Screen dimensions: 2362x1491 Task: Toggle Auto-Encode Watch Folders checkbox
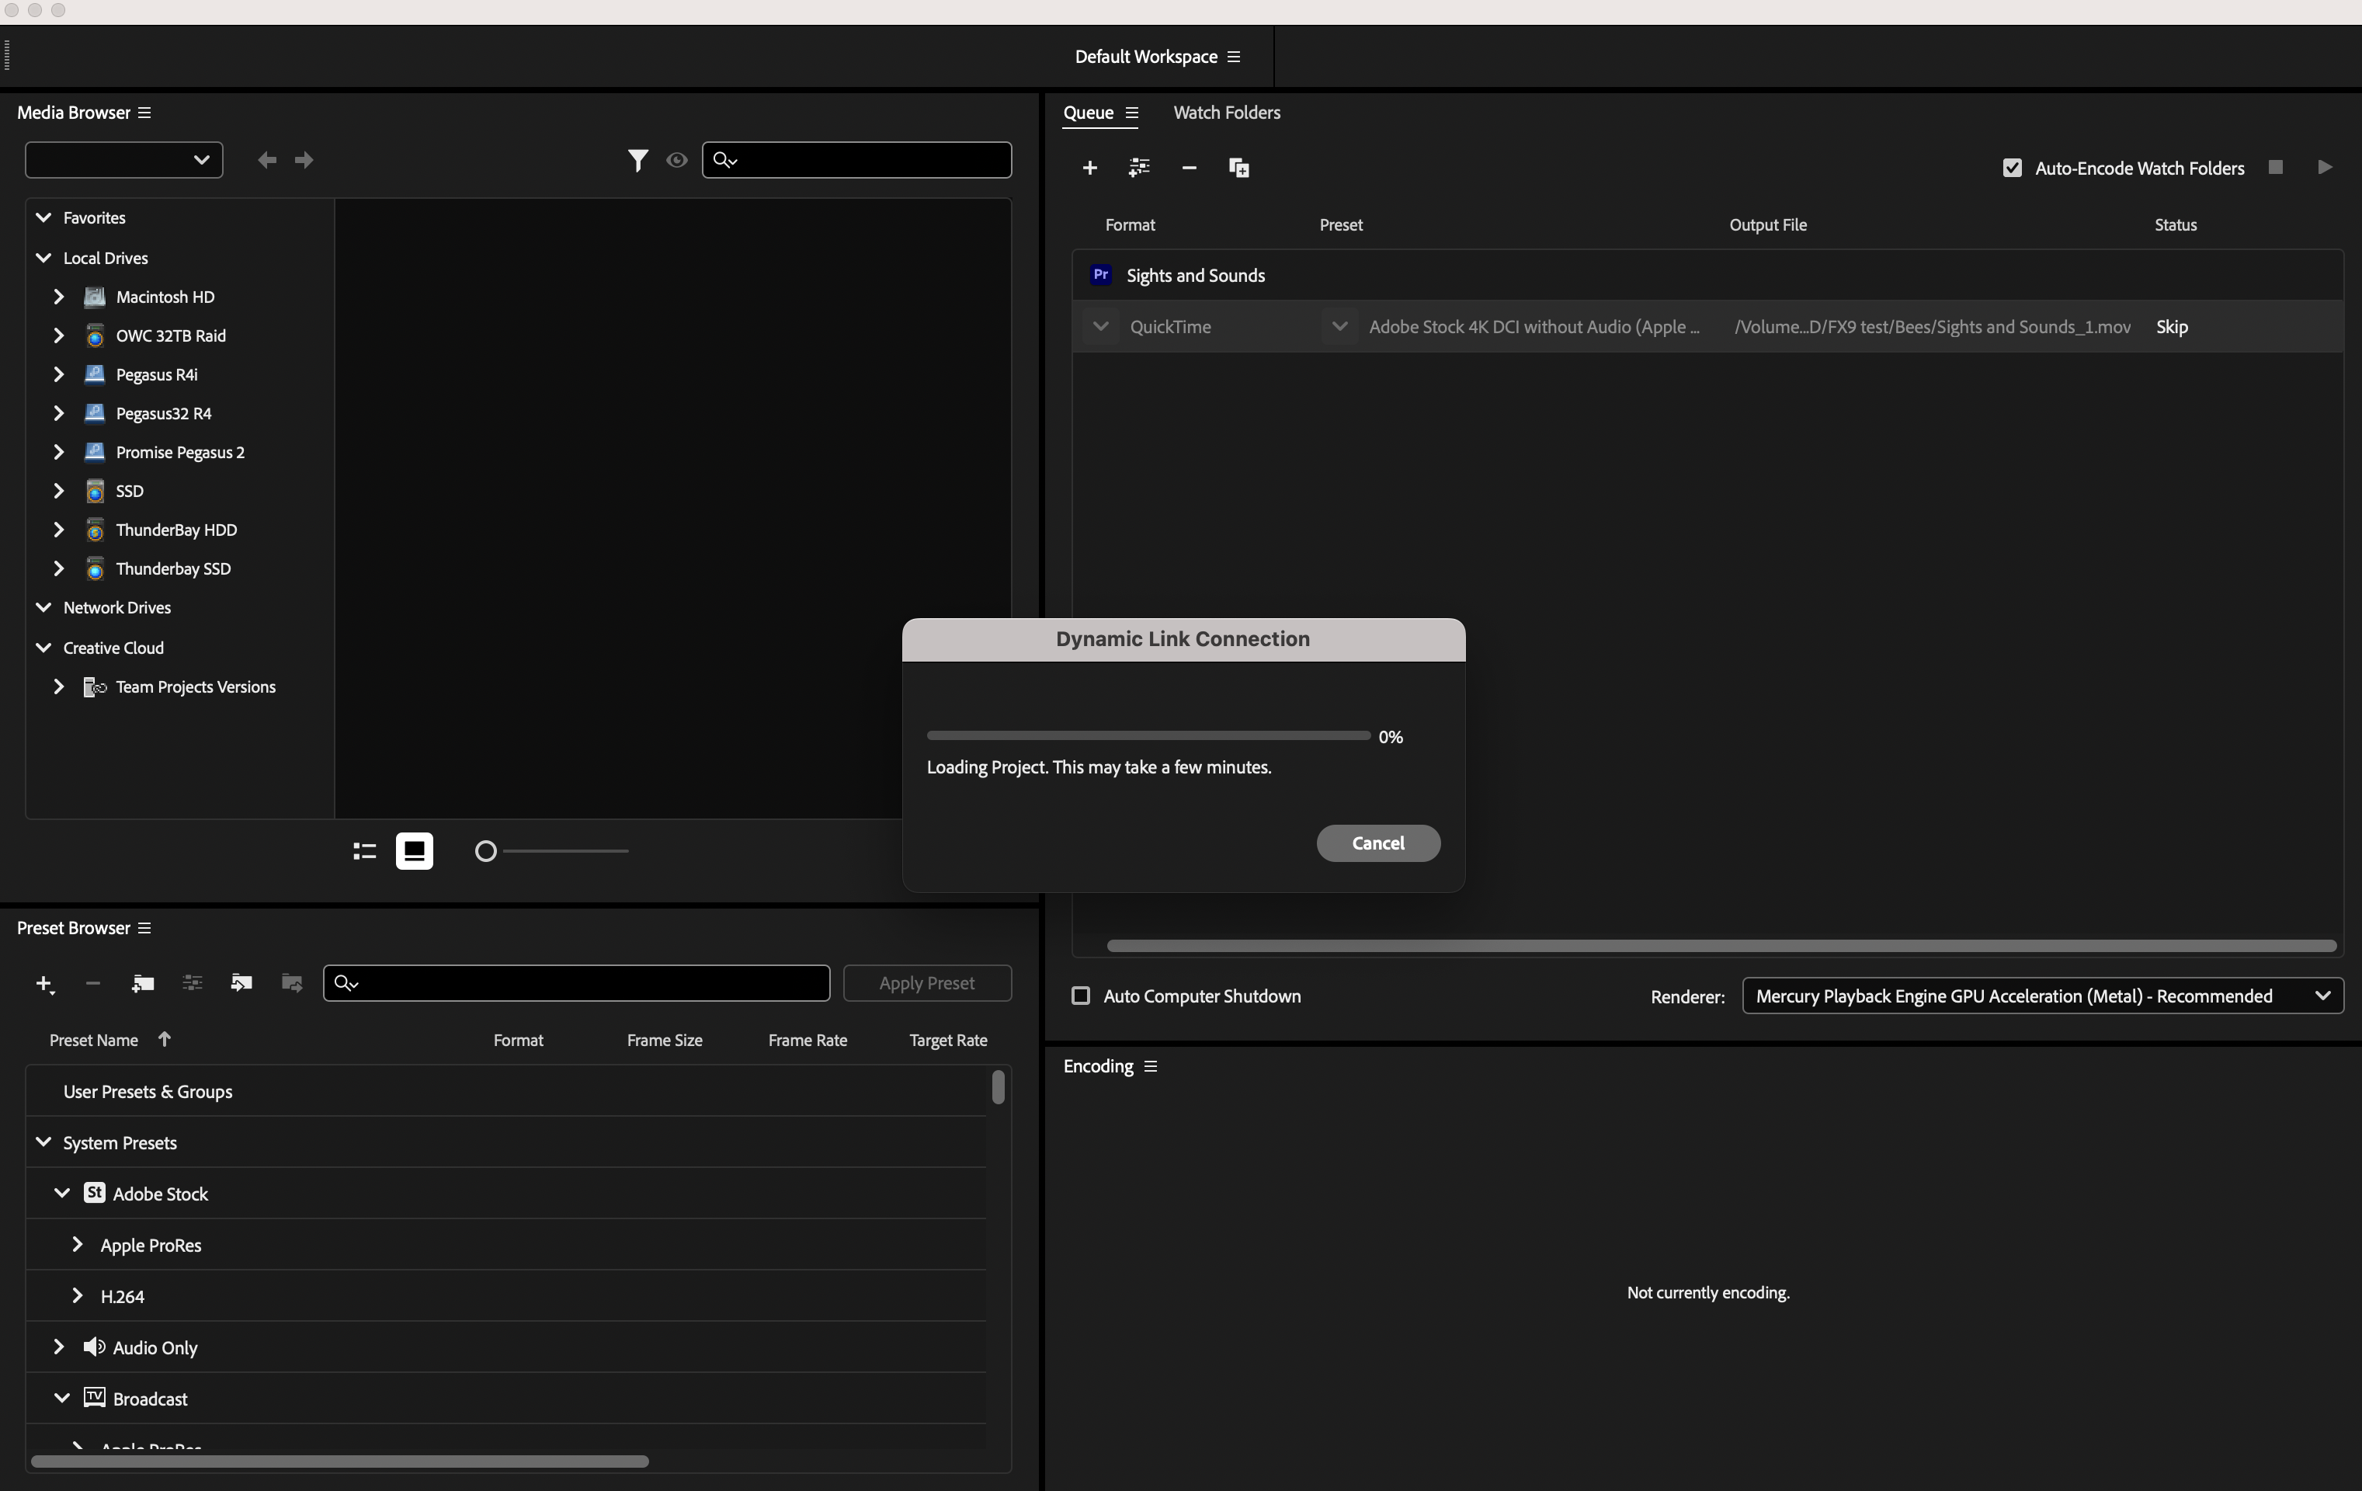2012,167
